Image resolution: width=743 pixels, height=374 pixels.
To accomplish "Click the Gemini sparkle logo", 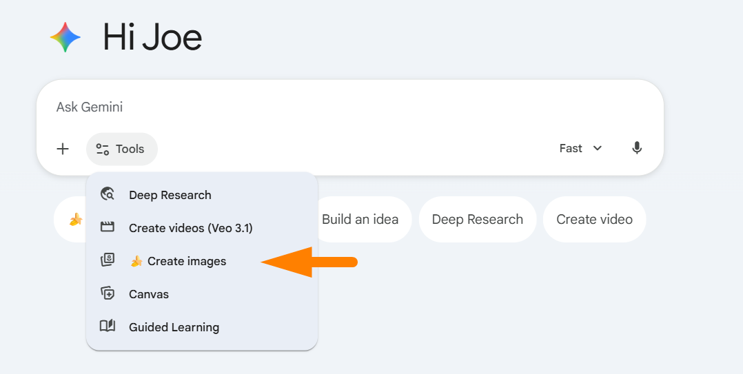I will (65, 37).
